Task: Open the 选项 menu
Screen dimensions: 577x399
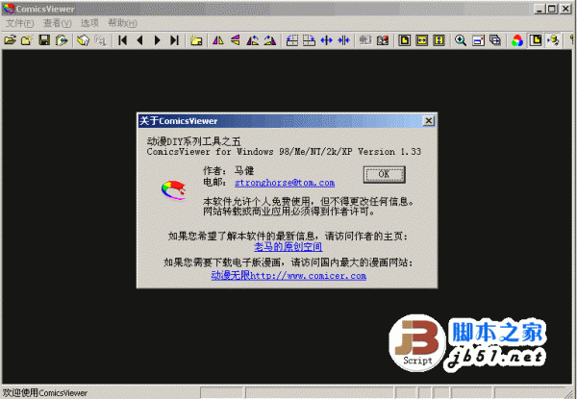Action: click(x=89, y=23)
